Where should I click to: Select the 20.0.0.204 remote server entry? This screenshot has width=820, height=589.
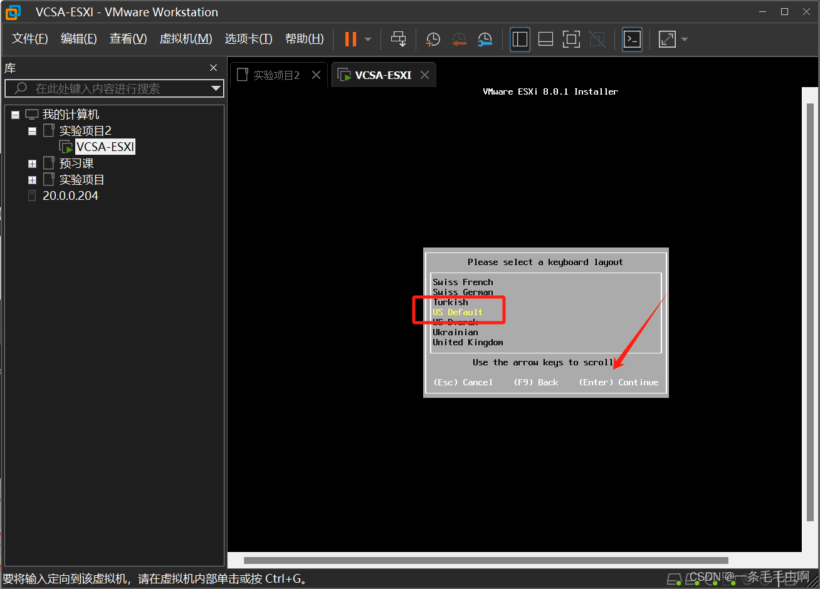coord(70,196)
